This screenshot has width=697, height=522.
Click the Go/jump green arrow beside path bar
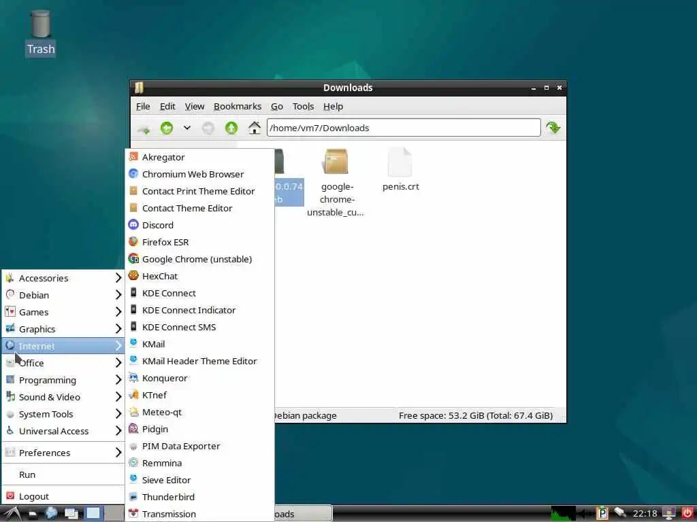pos(553,128)
